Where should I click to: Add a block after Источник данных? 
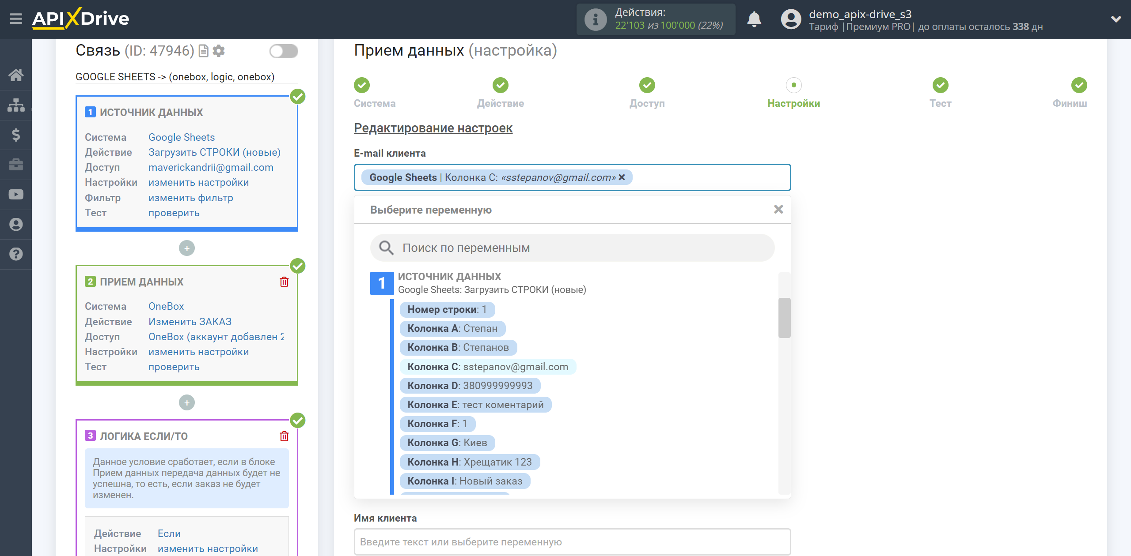click(x=187, y=248)
